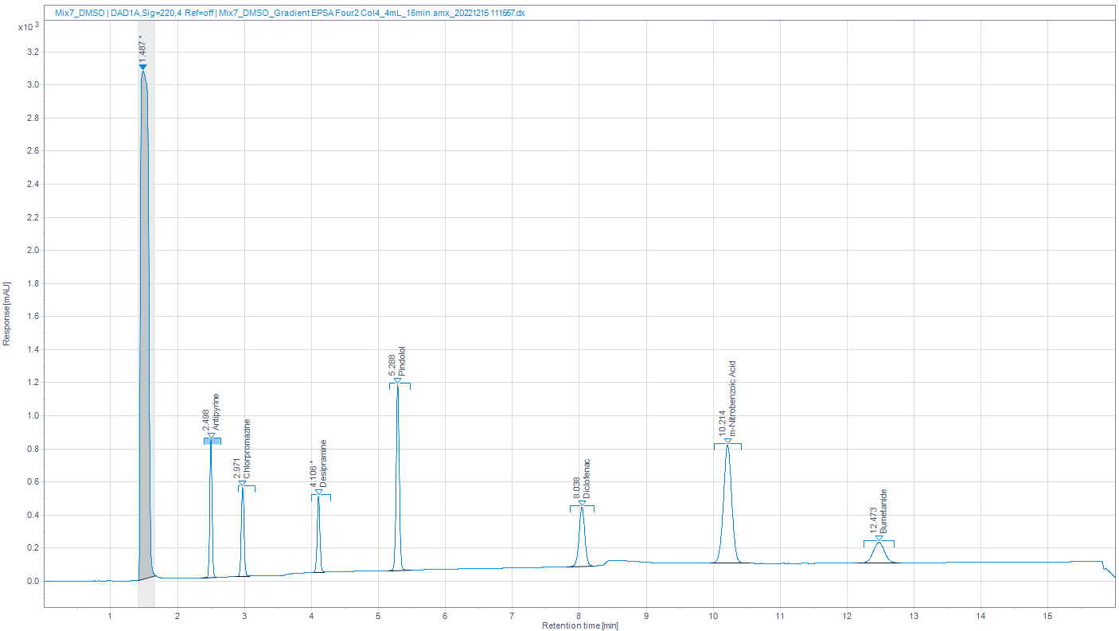Click the "Response [mAU]" y-axis label
Screen dimensions: 1119x631
coord(7,313)
